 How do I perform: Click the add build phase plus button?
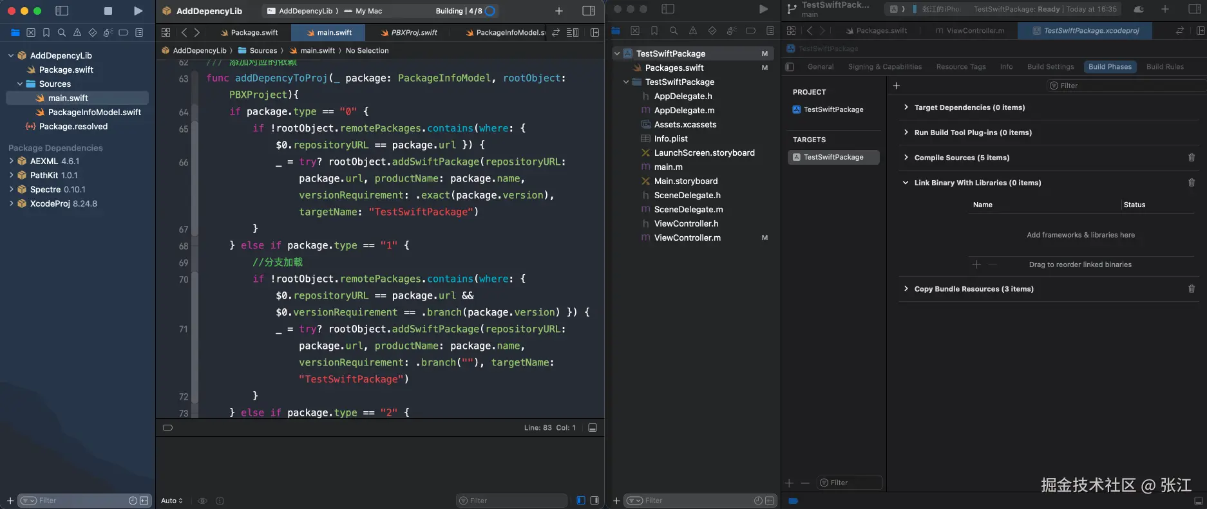[x=896, y=86]
